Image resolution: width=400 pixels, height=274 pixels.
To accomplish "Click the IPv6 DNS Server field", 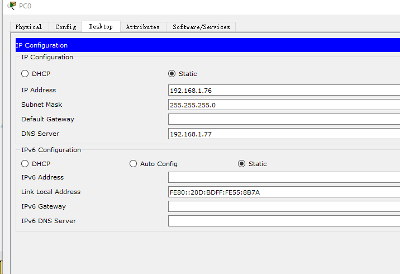I will tap(284, 221).
